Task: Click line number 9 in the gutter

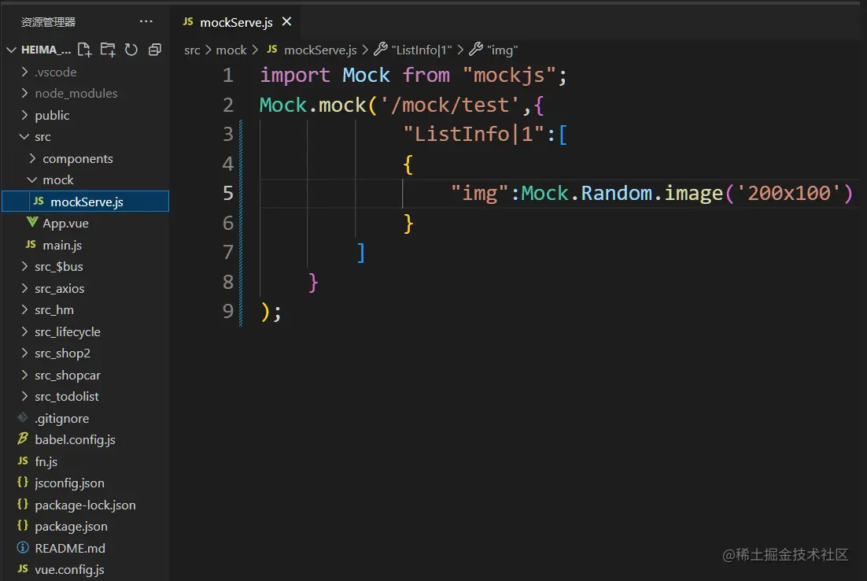Action: (x=228, y=311)
